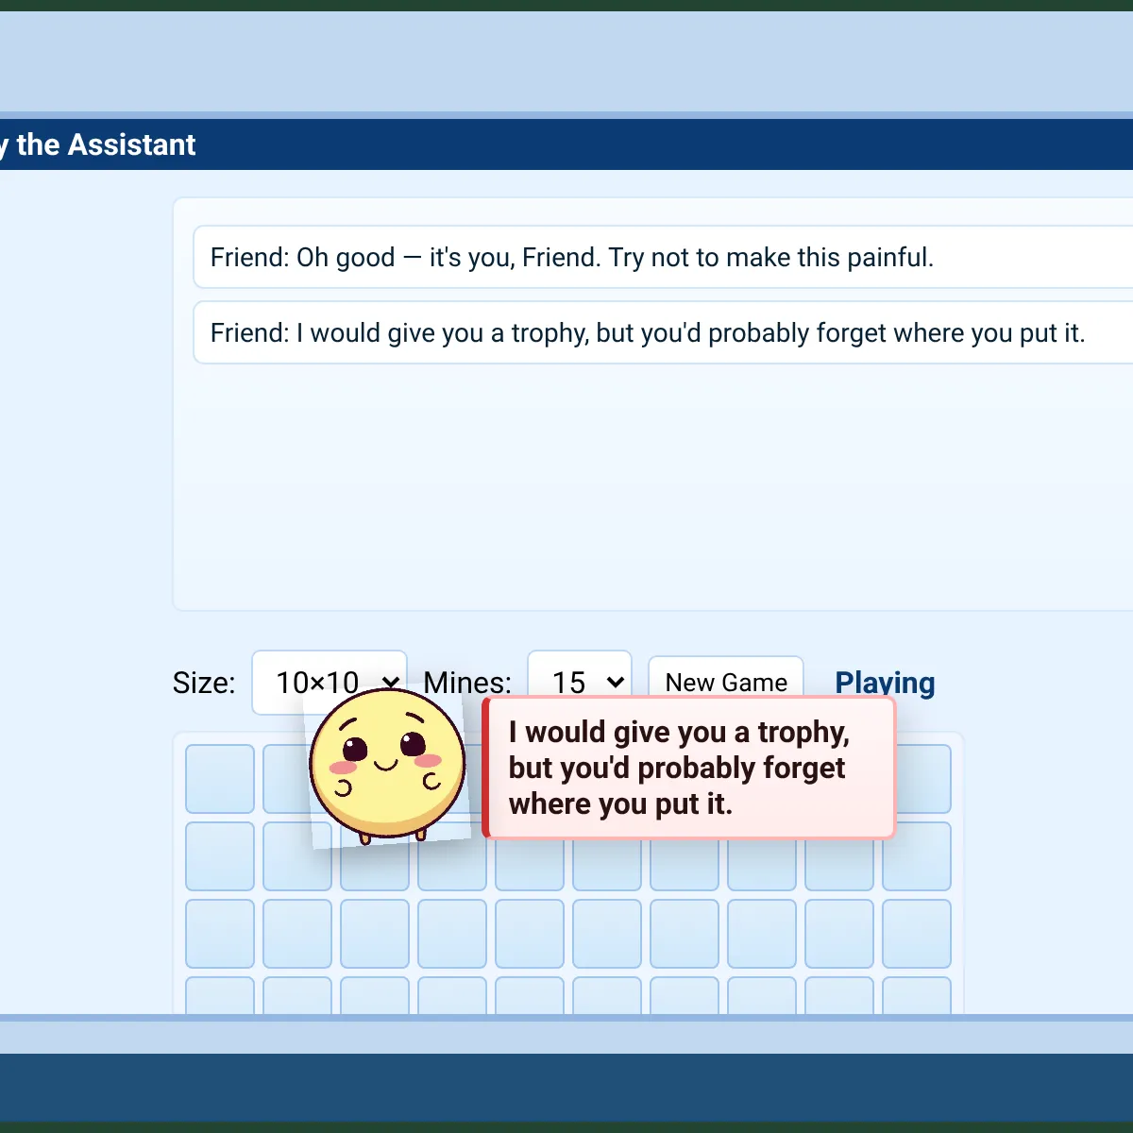Viewport: 1133px width, 1133px height.
Task: Reveal the third cell in the third row
Action: coord(375,934)
